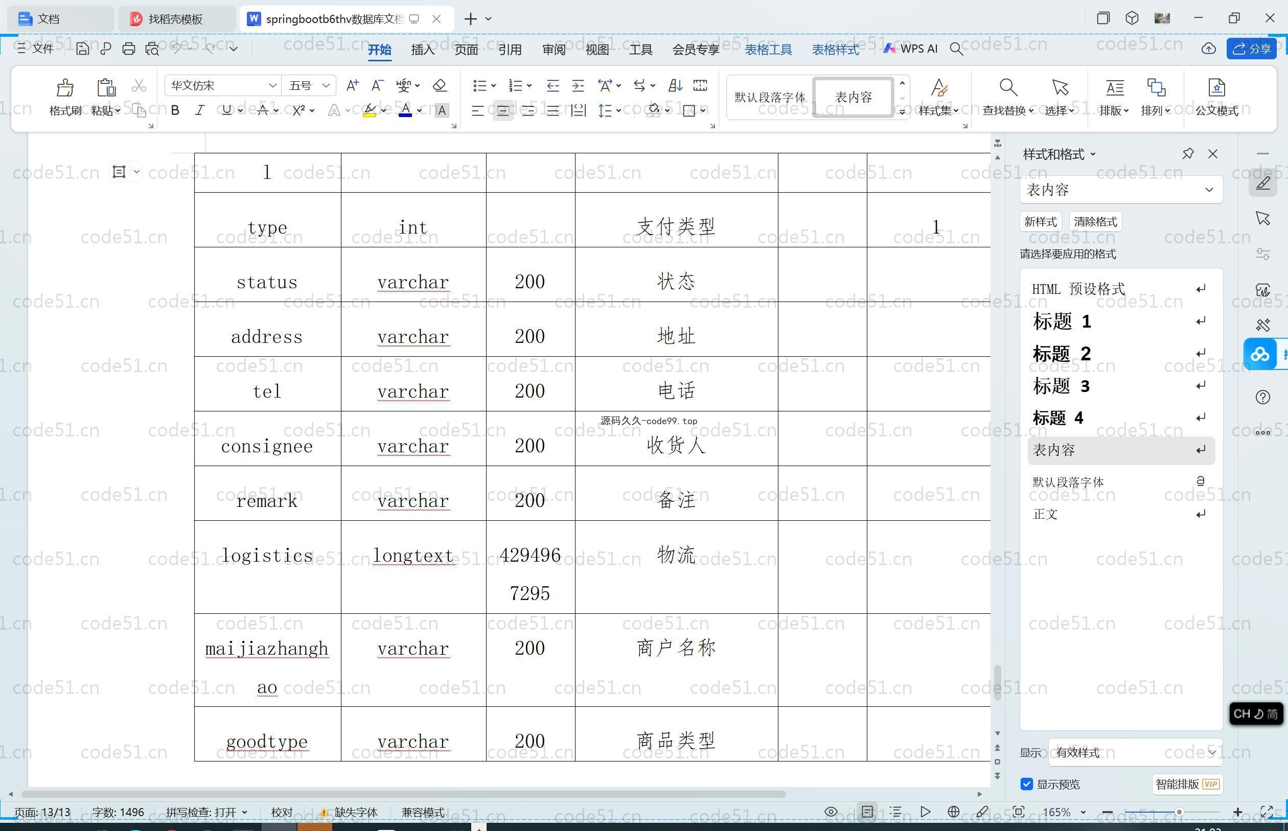This screenshot has height=831, width=1288.
Task: Open the 页面 ribbon tab
Action: coord(466,50)
